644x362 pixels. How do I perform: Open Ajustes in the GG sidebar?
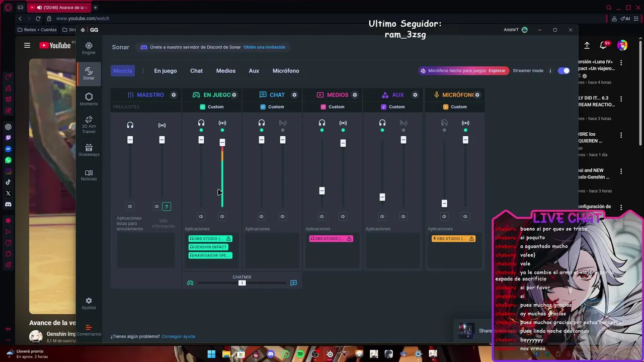89,303
